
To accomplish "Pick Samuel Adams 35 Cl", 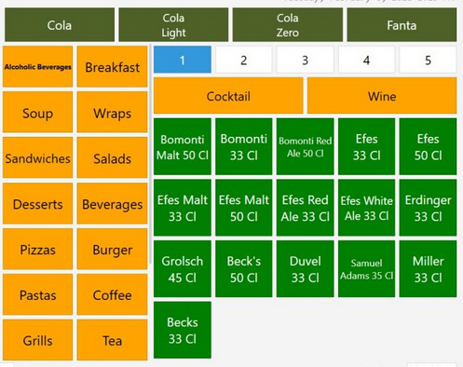I will point(366,269).
